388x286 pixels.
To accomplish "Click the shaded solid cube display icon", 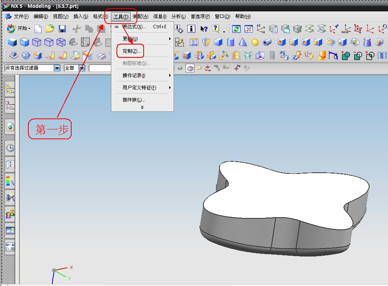I will 12,42.
